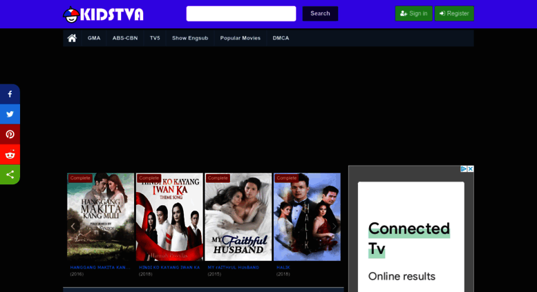
Task: Open the My Faithful Husband poster
Action: 238,217
